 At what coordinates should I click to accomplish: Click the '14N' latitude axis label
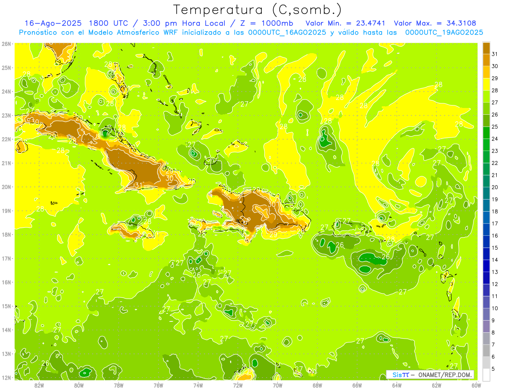click(7, 329)
